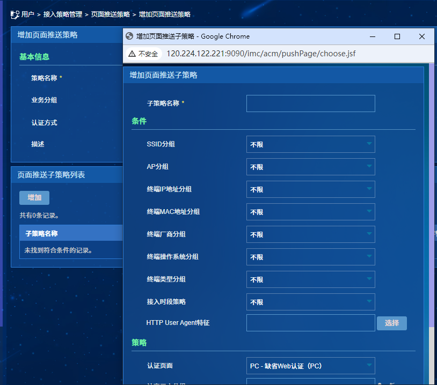Click the 未找到符合条件的记录 message

(x=58, y=250)
